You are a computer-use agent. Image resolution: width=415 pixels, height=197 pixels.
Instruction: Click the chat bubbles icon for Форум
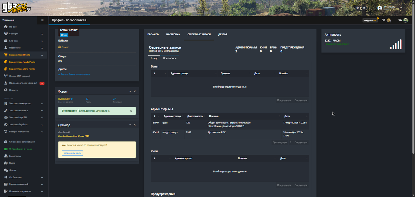(x=6, y=170)
